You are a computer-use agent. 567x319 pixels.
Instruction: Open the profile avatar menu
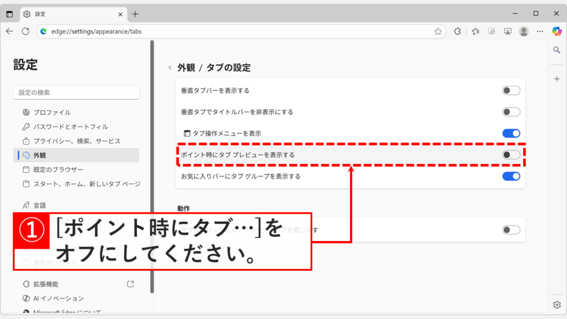pos(524,32)
